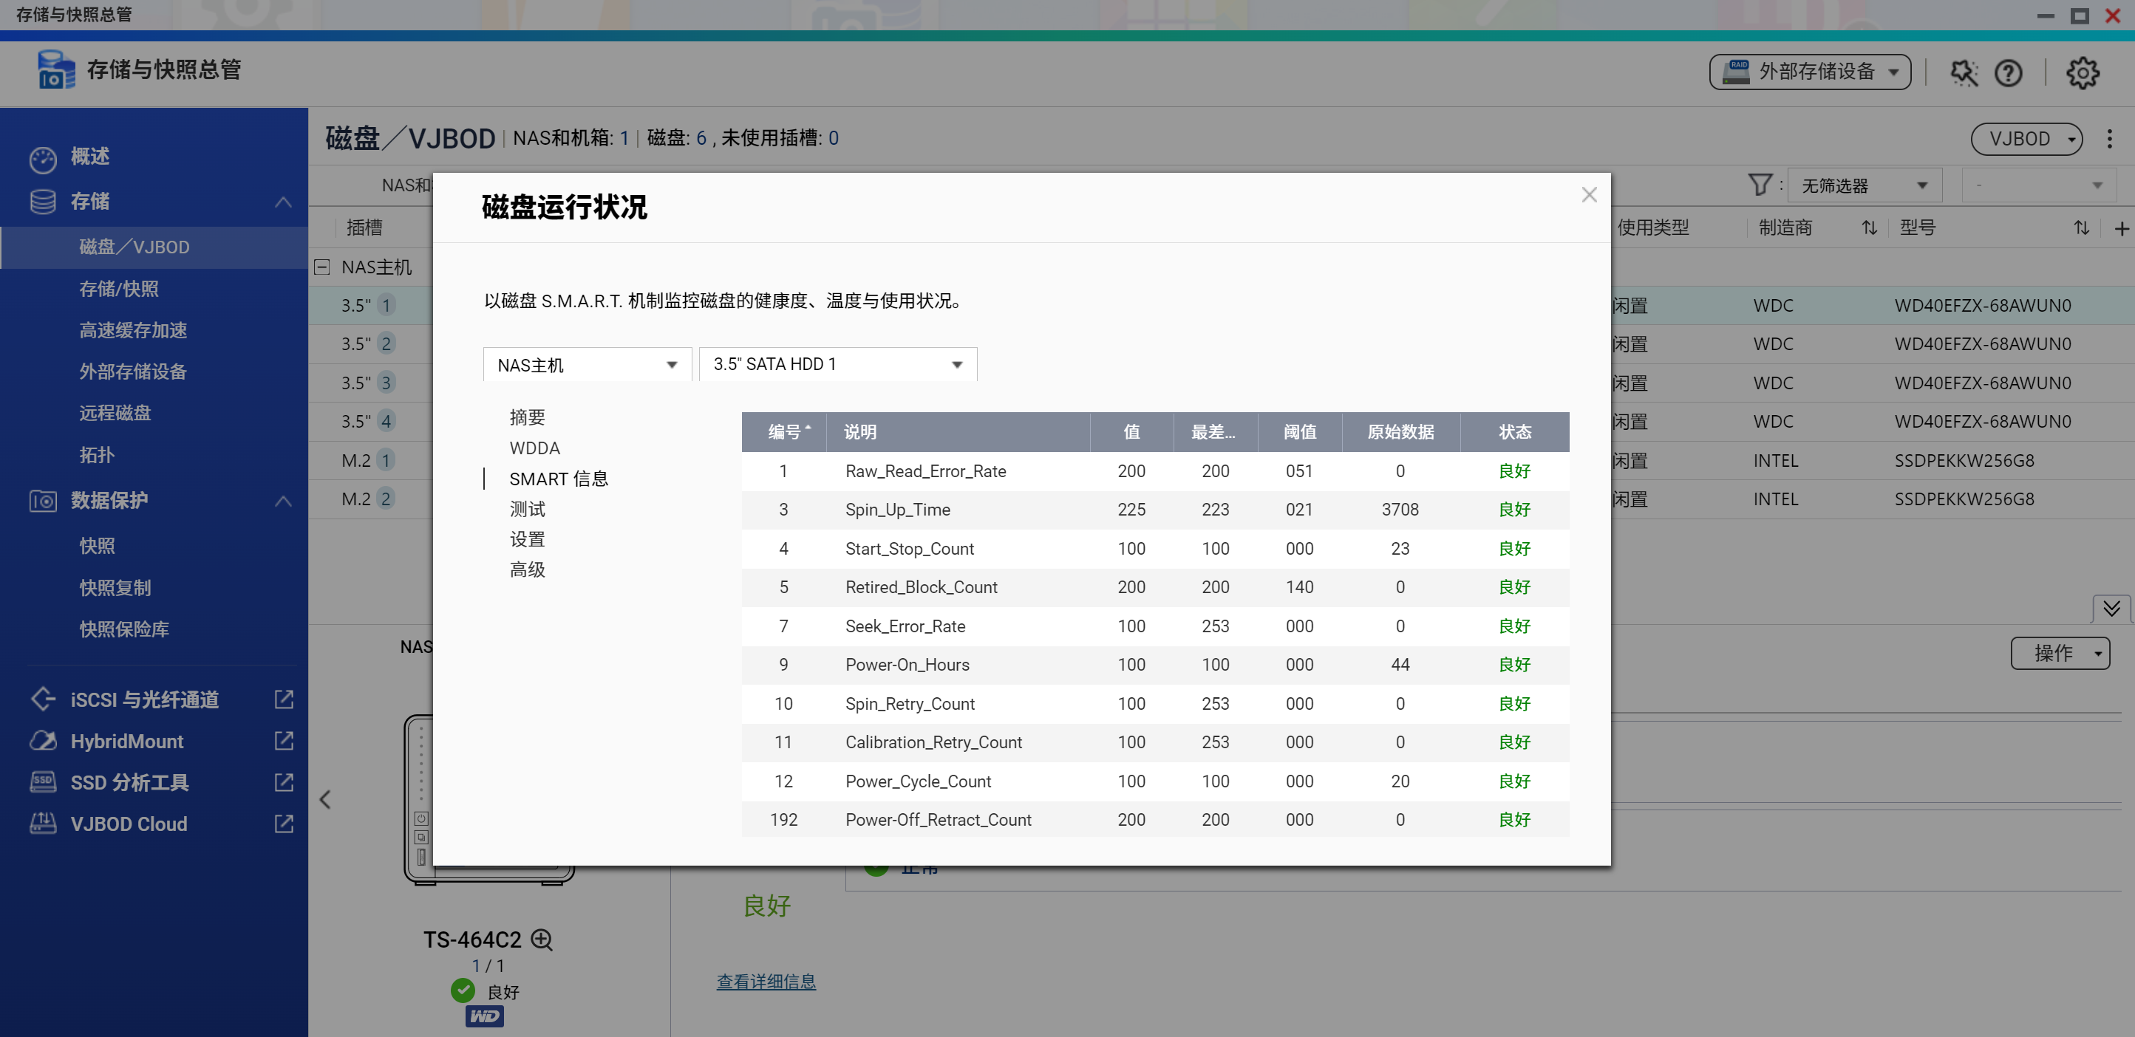Screen dimensions: 2135x1037
Task: Click the filter funnel icon
Action: click(x=1759, y=185)
